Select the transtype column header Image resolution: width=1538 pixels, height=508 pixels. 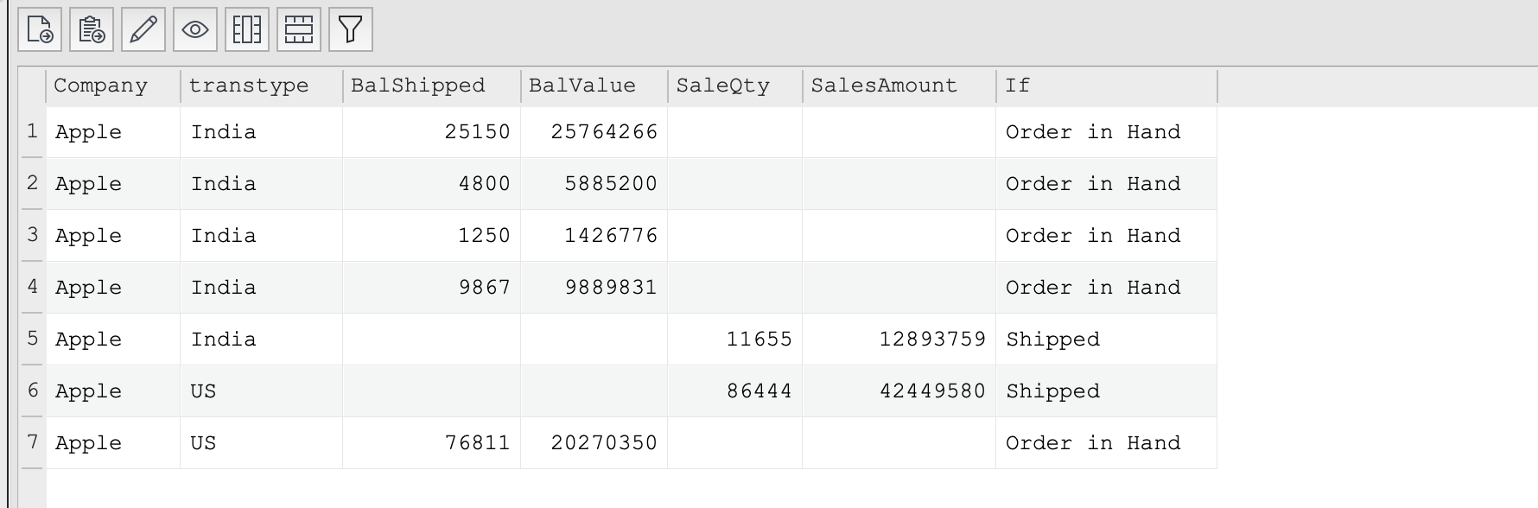tap(262, 86)
